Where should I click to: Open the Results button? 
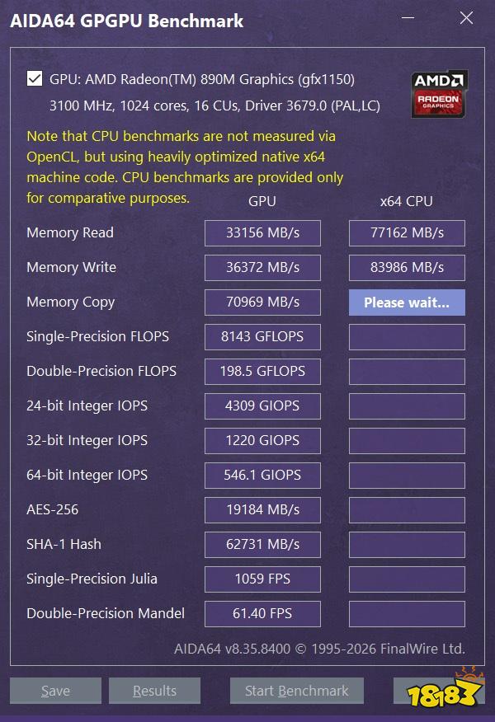coord(154,691)
